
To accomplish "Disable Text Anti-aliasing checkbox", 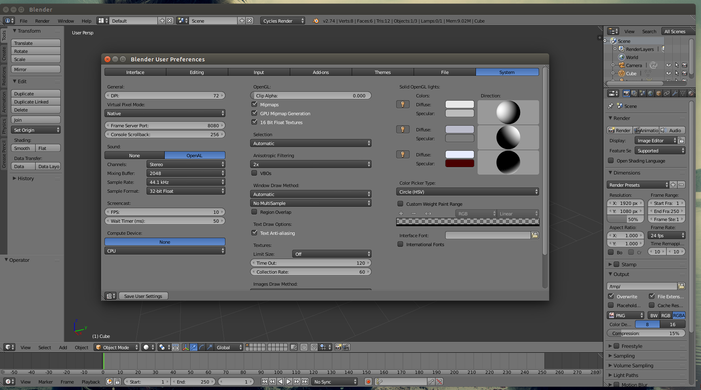I will (x=254, y=233).
